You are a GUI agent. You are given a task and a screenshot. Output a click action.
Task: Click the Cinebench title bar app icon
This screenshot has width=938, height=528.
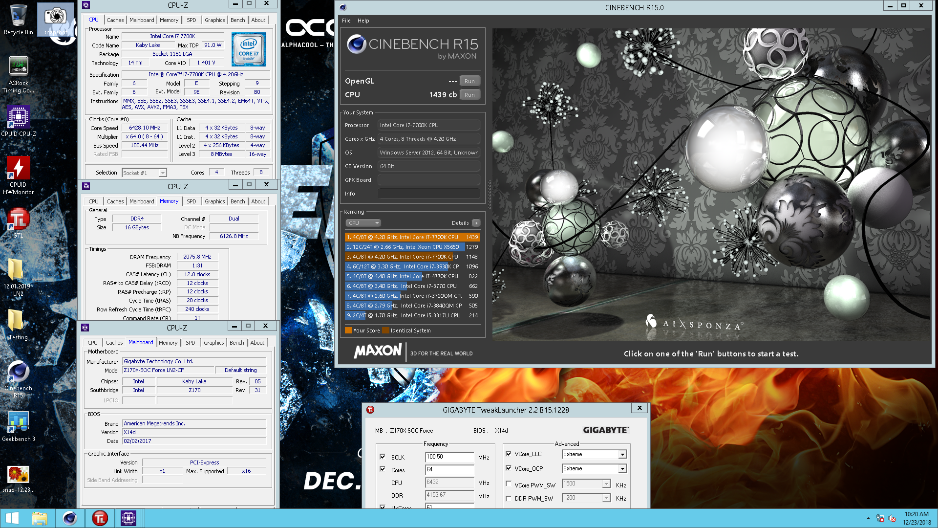[x=343, y=7]
